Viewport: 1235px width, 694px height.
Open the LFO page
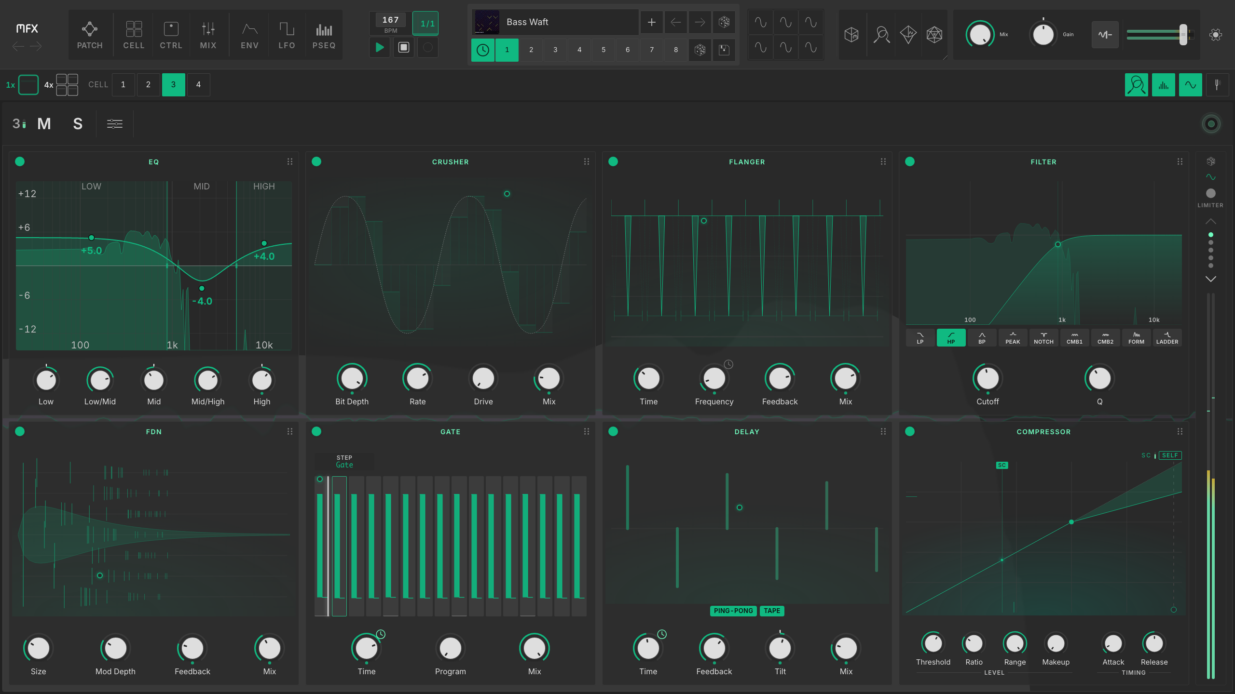287,35
